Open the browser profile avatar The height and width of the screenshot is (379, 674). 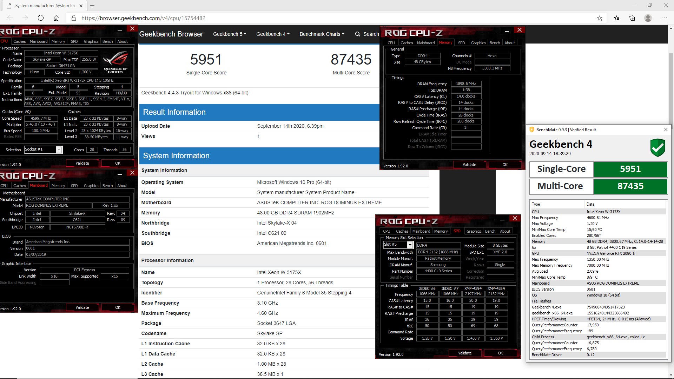tap(648, 18)
